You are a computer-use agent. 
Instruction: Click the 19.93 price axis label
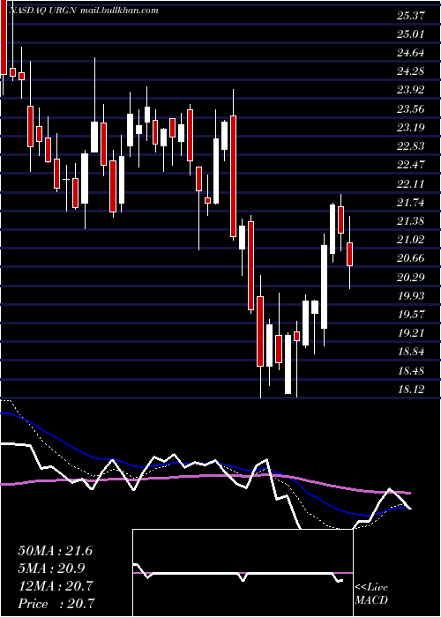click(411, 295)
